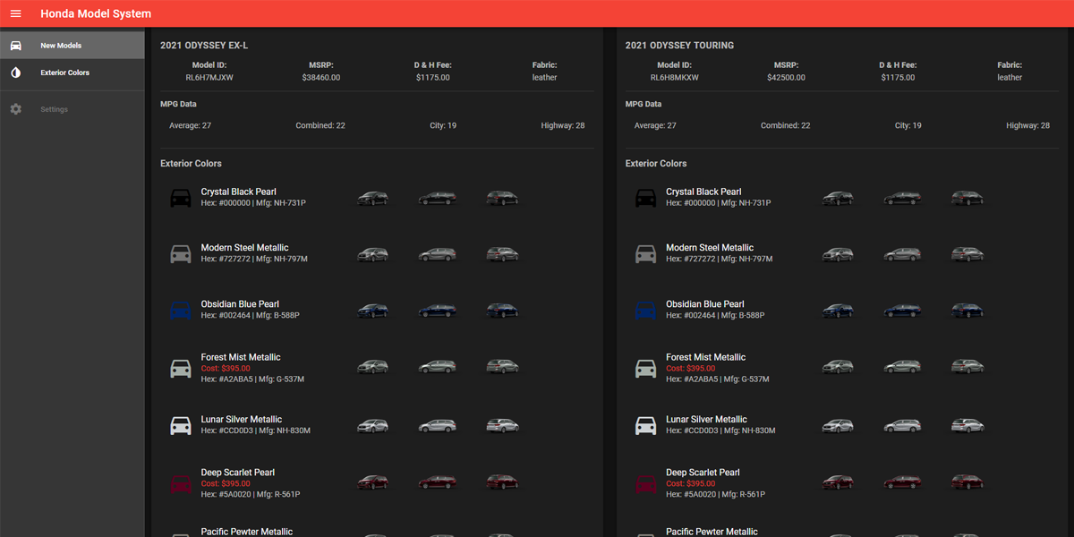This screenshot has height=537, width=1074.
Task: Click Modern Steel Metallic car icon in EX-L
Action: 181,253
